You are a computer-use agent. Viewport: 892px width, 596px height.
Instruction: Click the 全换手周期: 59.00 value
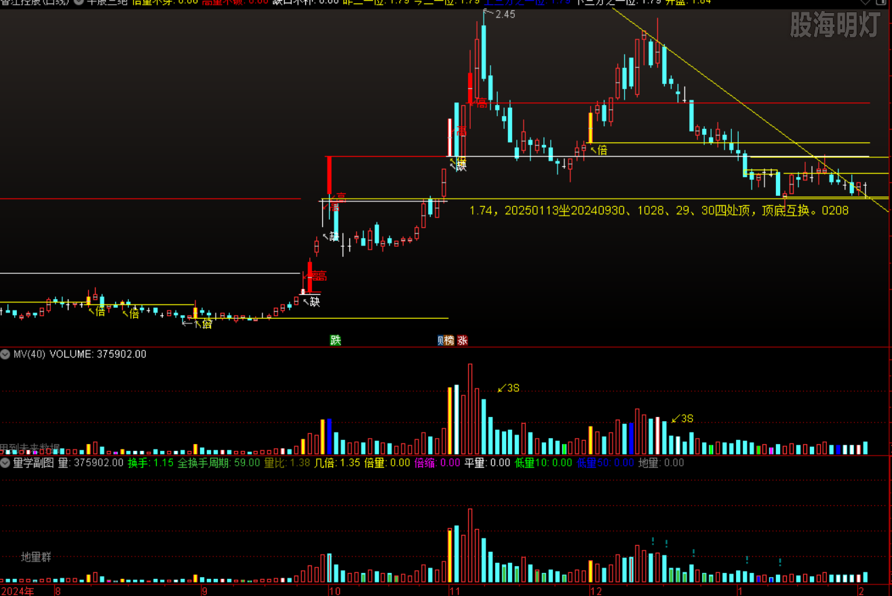tap(219, 462)
